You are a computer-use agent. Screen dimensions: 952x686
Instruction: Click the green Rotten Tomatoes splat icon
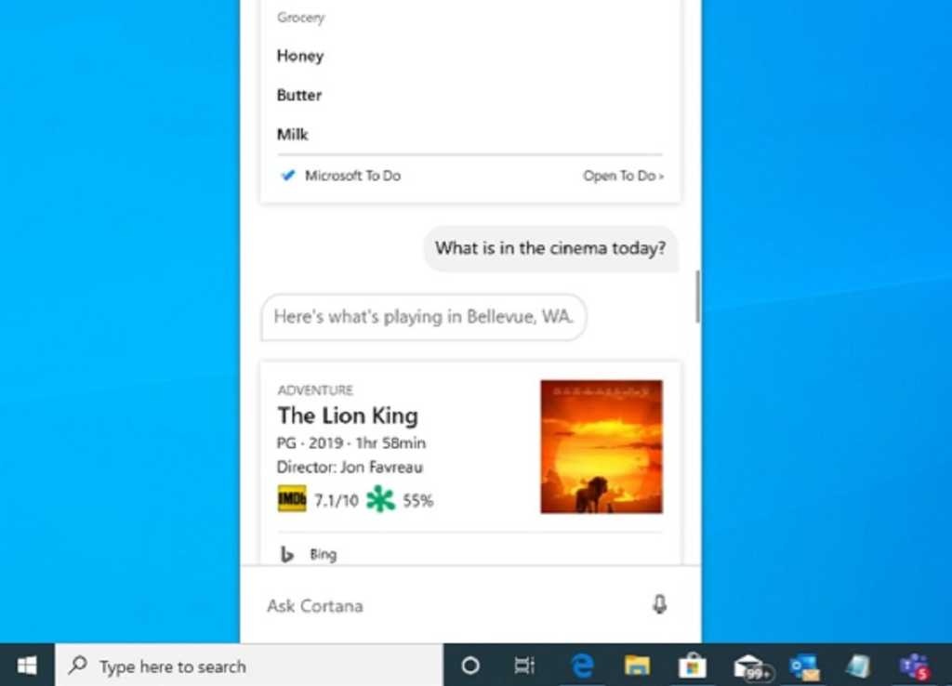pyautogui.click(x=380, y=499)
